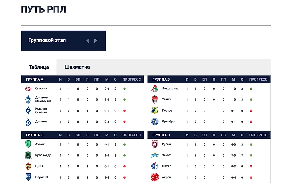Go to next stage with right arrow
This screenshot has height=191, width=291.
[96, 41]
